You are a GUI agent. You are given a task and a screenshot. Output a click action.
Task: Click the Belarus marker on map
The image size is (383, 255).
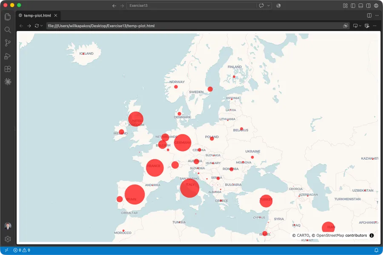[241, 129]
